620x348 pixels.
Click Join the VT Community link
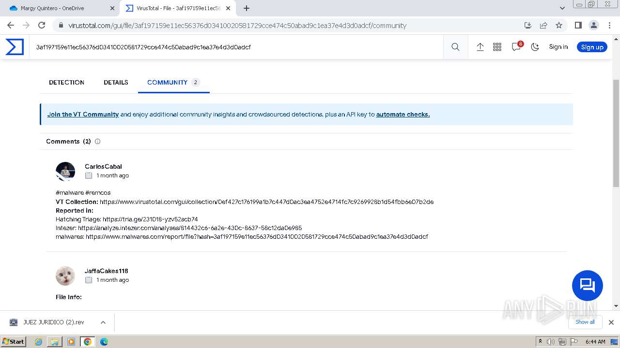tap(83, 115)
